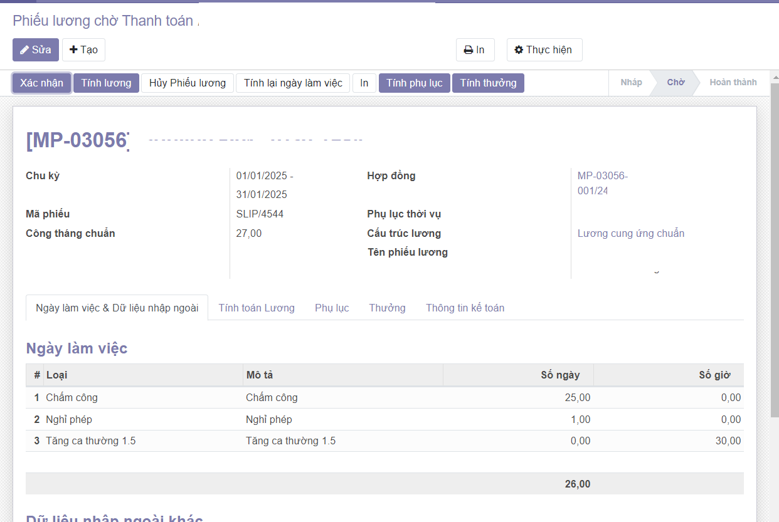Image resolution: width=779 pixels, height=522 pixels.
Task: Click the Tính thưởng button
Action: (x=488, y=83)
